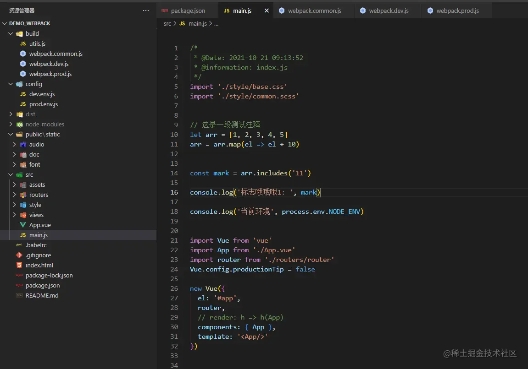528x369 pixels.
Task: Expand the assets folder chevron
Action: click(x=14, y=185)
